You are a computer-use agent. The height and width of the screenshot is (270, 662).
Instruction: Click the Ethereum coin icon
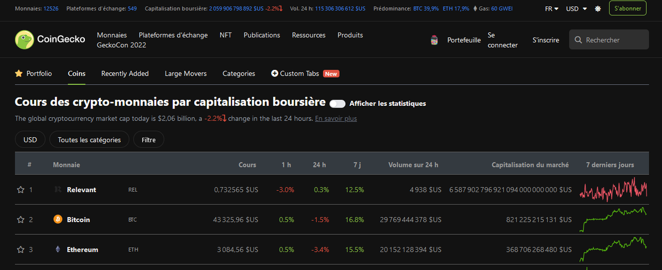coord(58,250)
